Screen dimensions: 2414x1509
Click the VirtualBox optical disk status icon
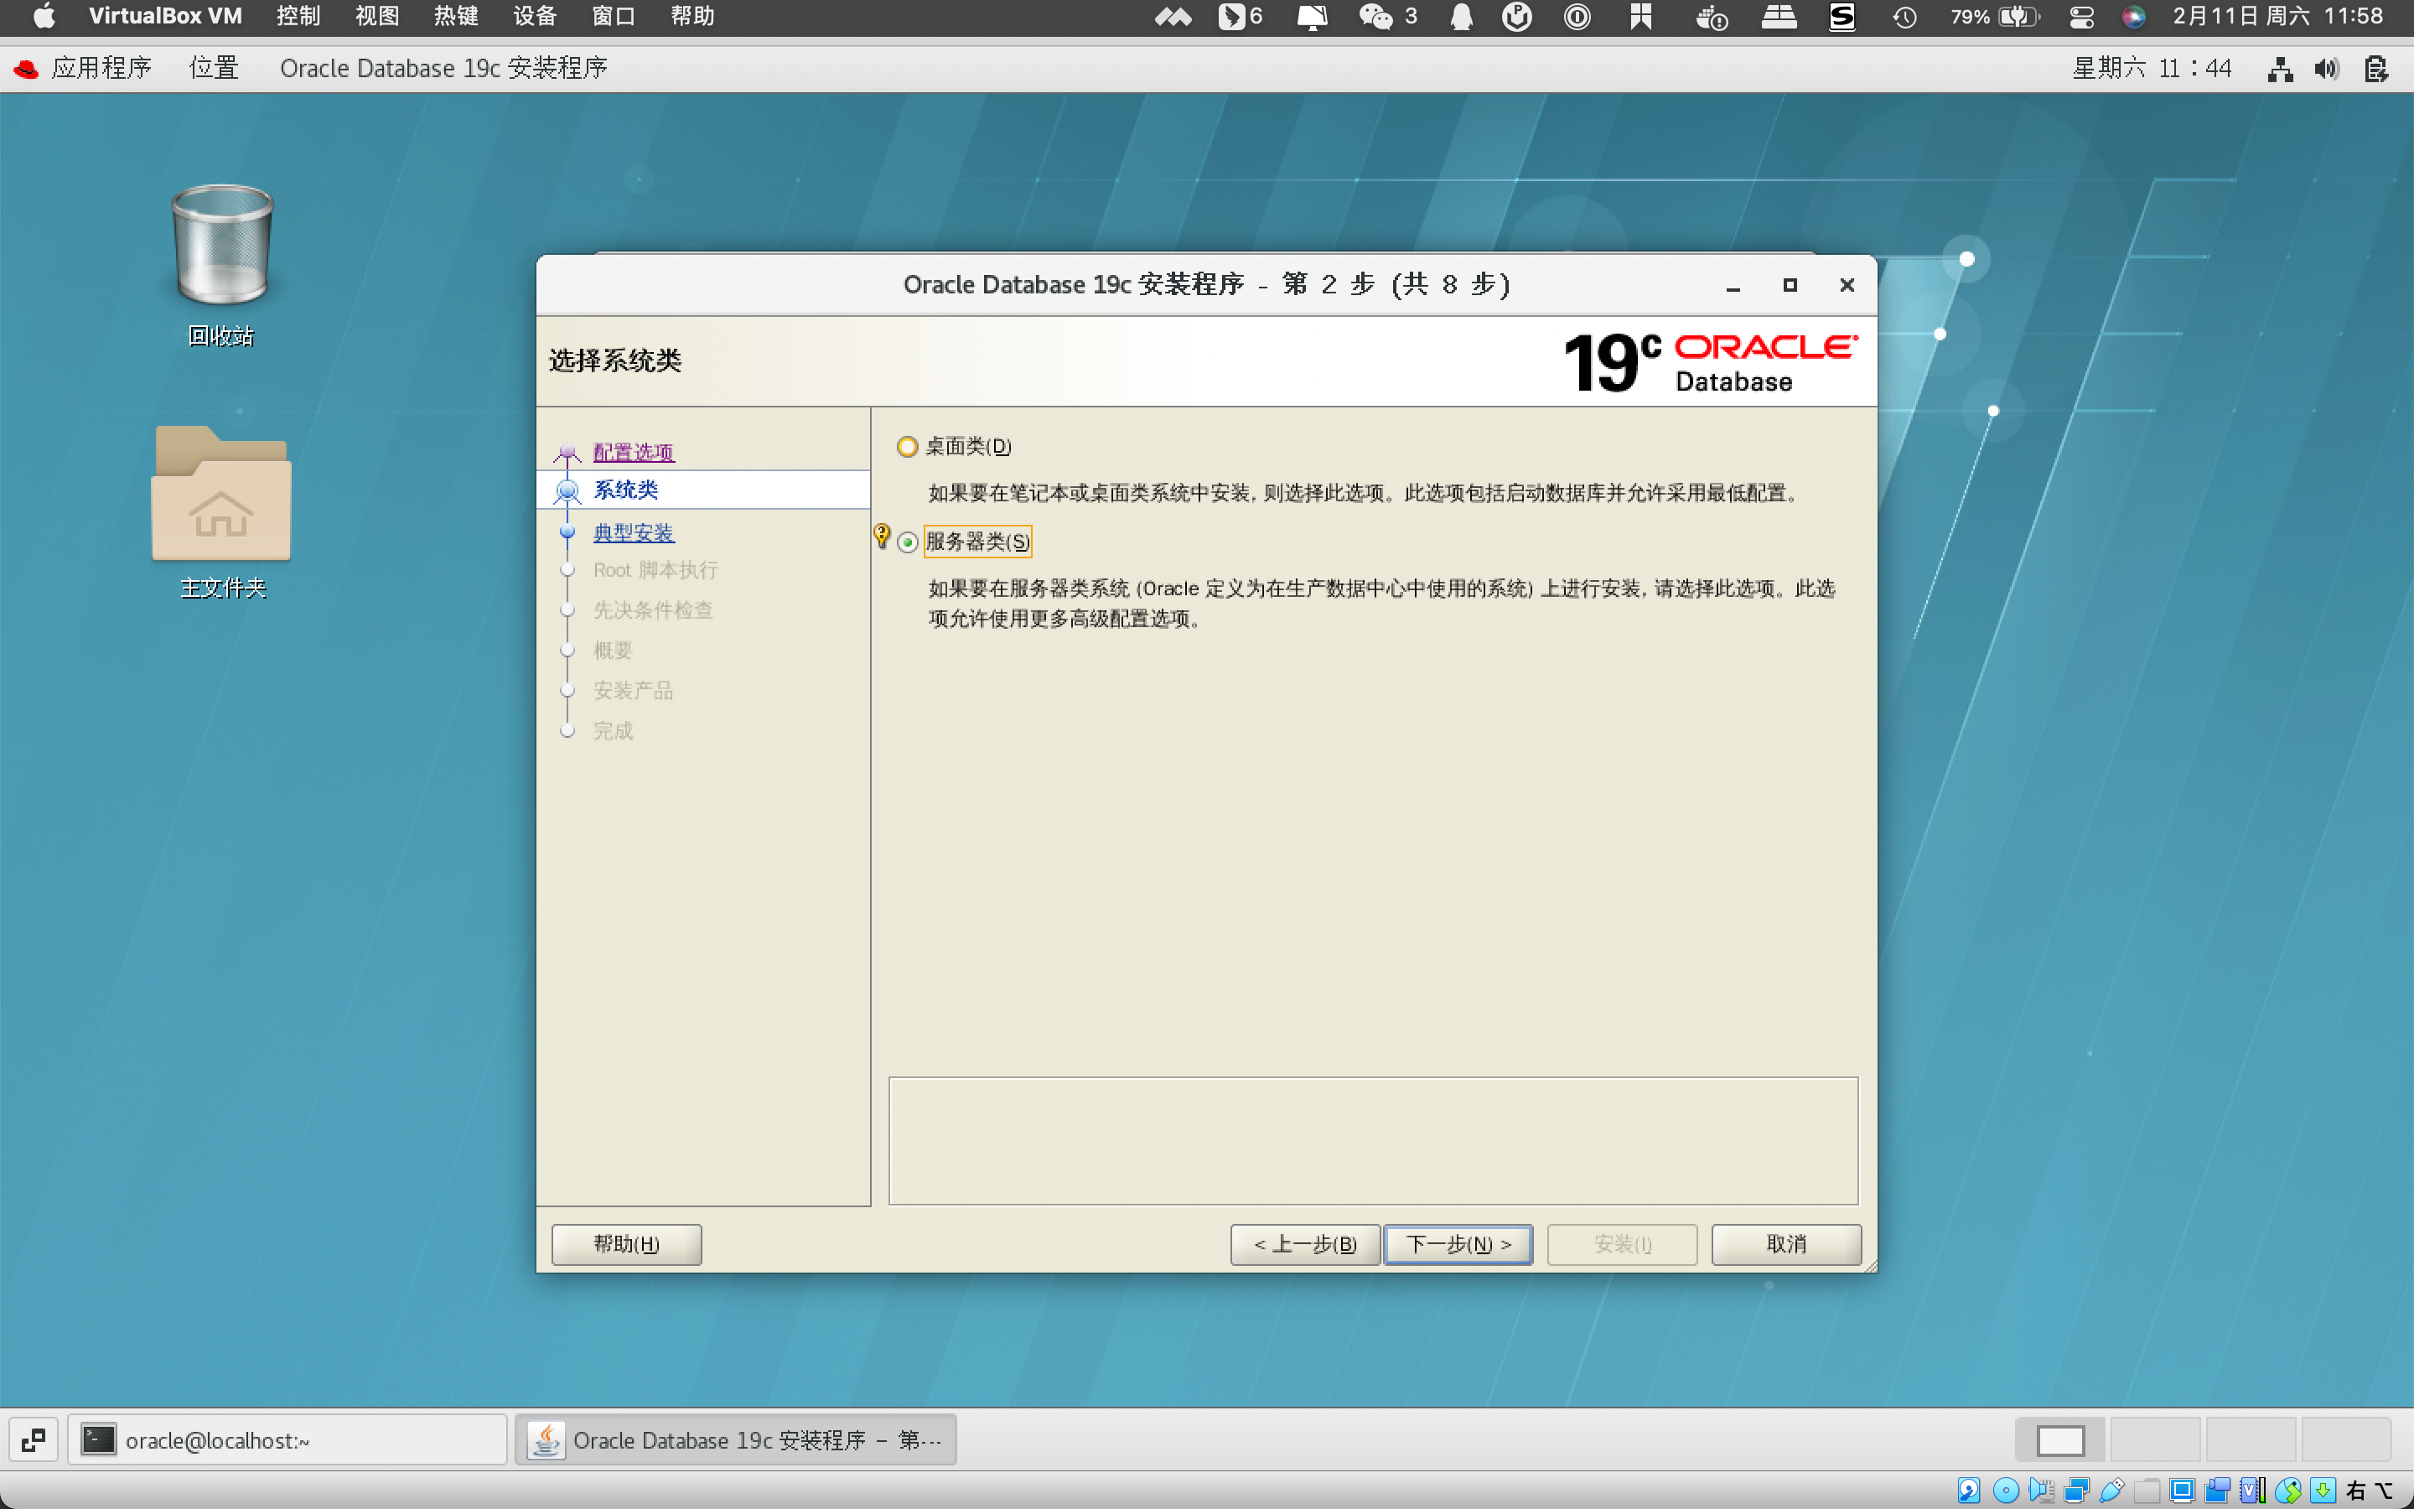click(x=2005, y=1490)
